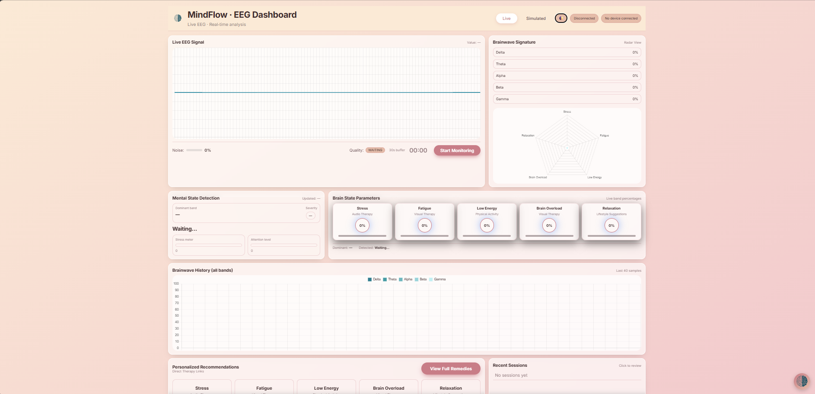Viewport: 815px width, 394px height.
Task: Select the Theta band row
Action: point(567,64)
